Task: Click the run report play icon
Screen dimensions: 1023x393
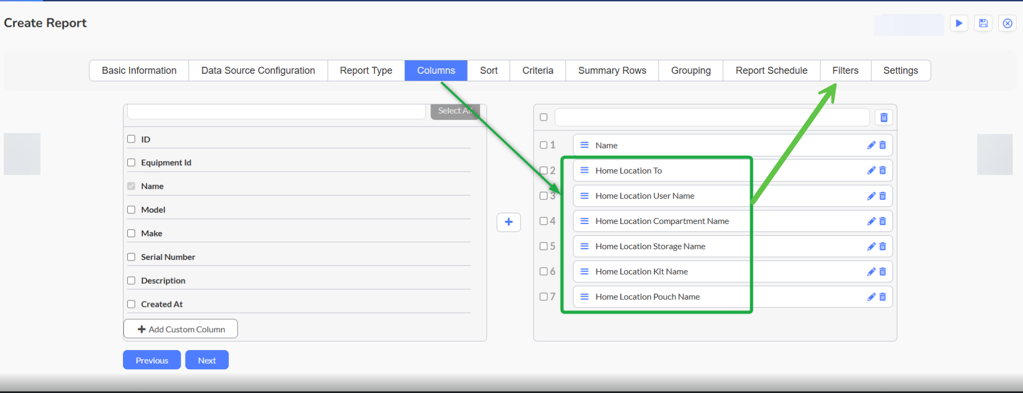Action: click(x=959, y=23)
